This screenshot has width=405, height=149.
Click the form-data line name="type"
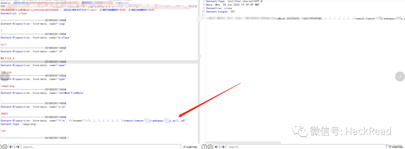click(34, 79)
